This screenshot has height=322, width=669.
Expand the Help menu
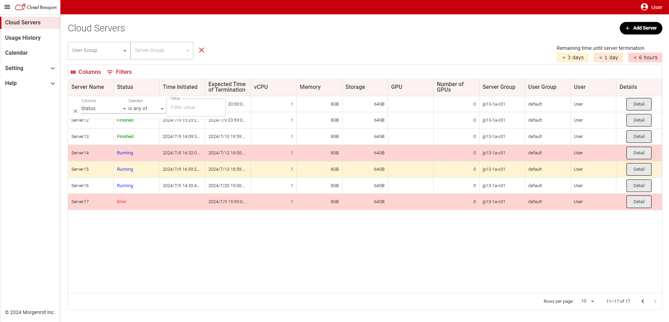pyautogui.click(x=30, y=83)
